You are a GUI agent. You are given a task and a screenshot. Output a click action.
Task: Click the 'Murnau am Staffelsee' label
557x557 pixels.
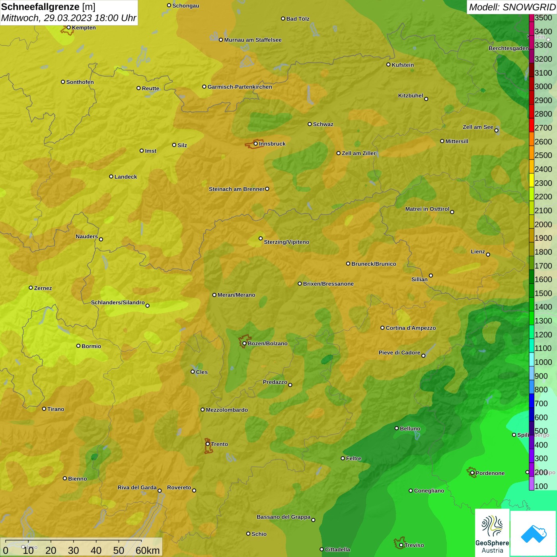click(253, 40)
